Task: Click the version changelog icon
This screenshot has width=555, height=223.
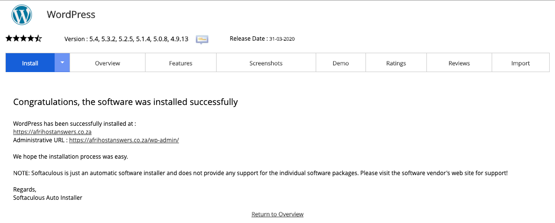Action: (202, 39)
